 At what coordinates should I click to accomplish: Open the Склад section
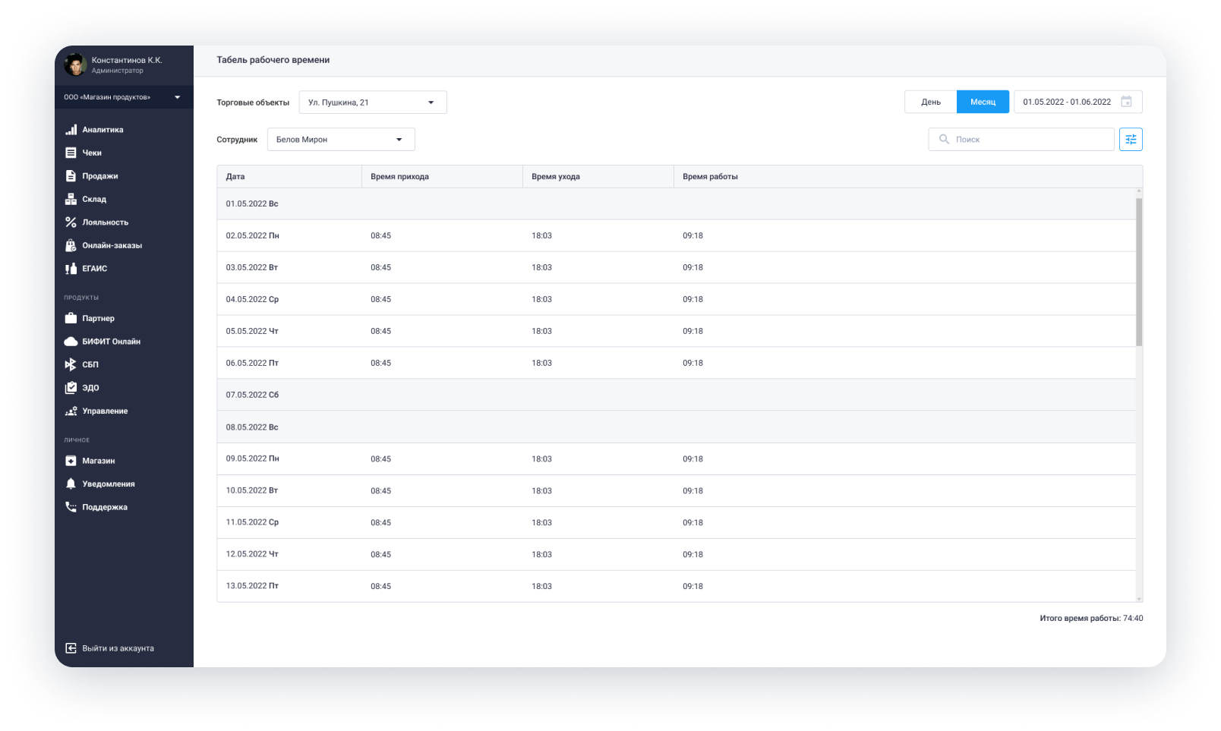tap(94, 199)
